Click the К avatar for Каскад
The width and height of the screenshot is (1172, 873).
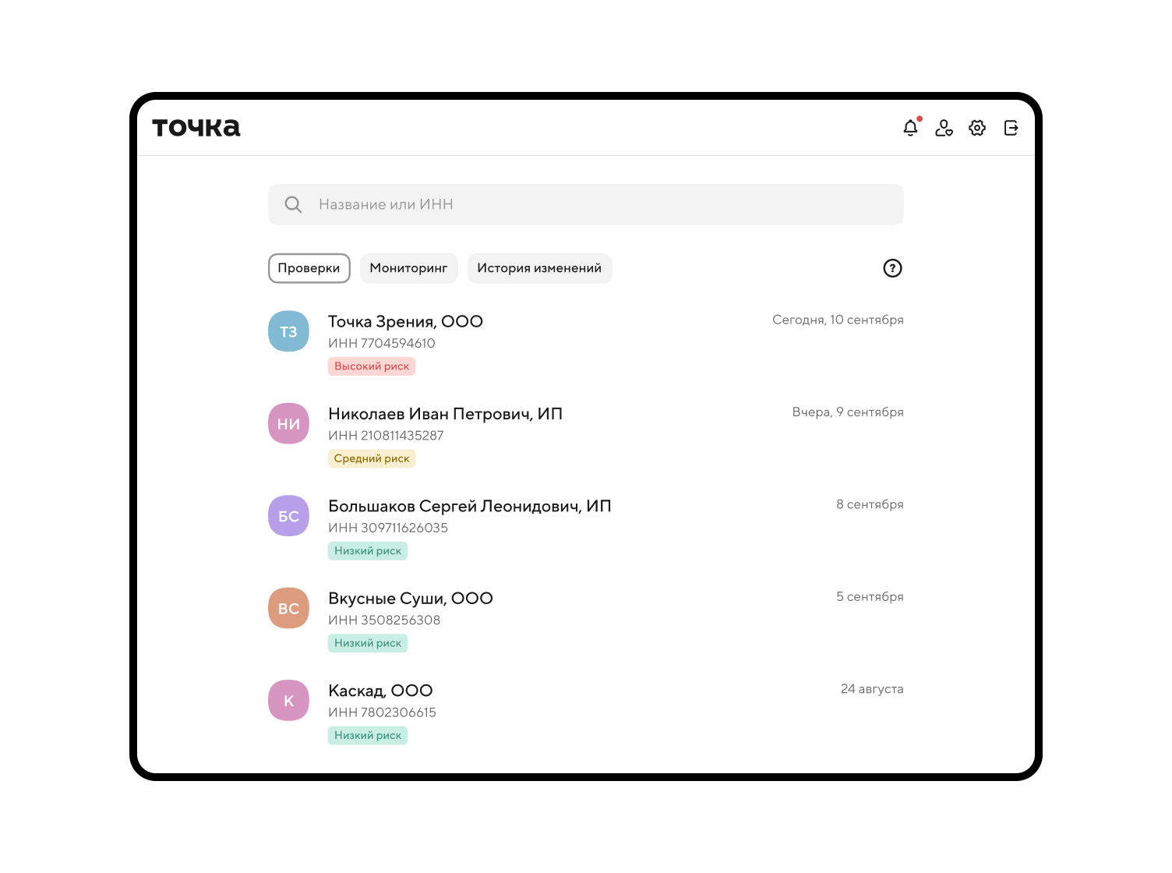point(289,701)
